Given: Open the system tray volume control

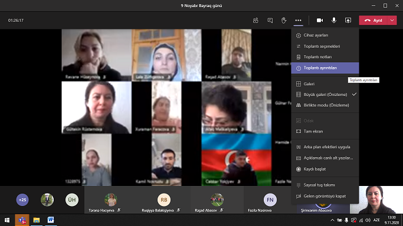Looking at the screenshot, I should click(x=368, y=220).
